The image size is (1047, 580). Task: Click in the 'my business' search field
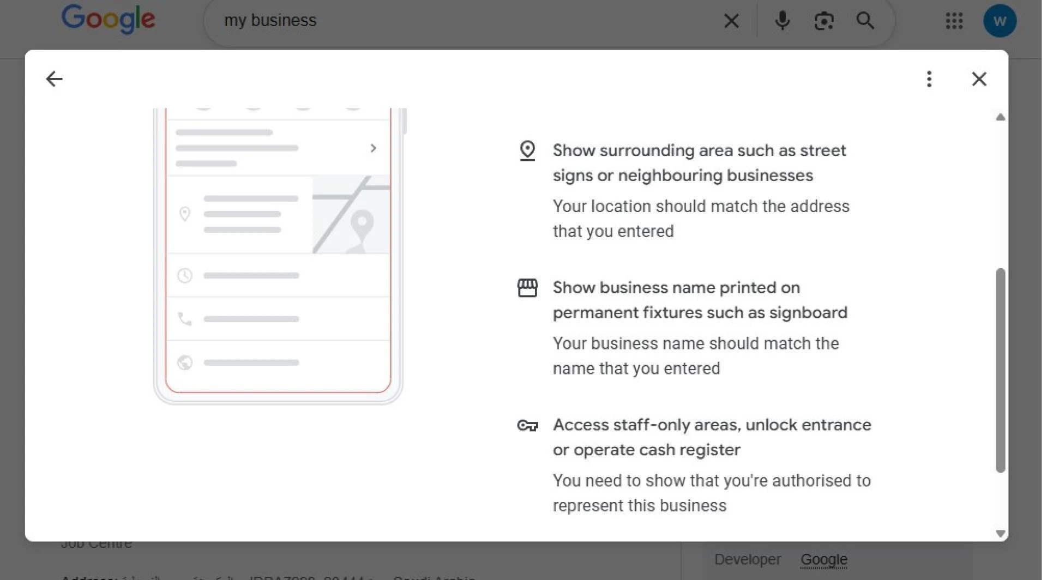[464, 21]
